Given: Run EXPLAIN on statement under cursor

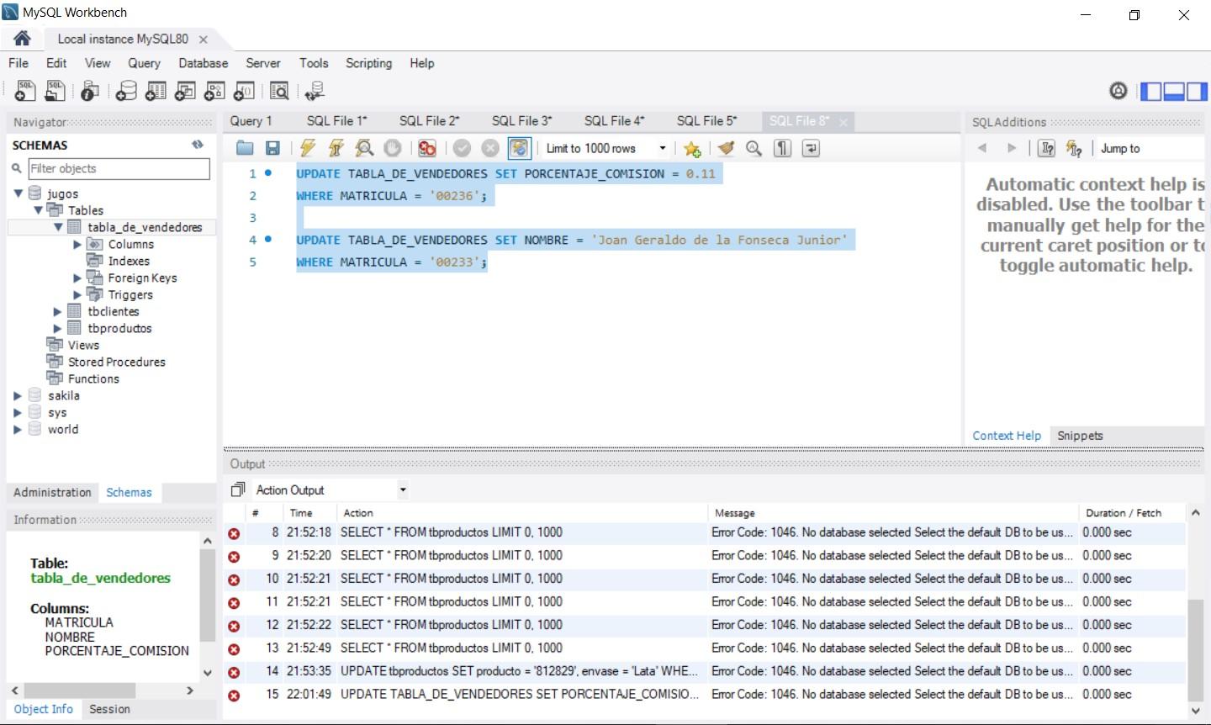Looking at the screenshot, I should click(364, 148).
